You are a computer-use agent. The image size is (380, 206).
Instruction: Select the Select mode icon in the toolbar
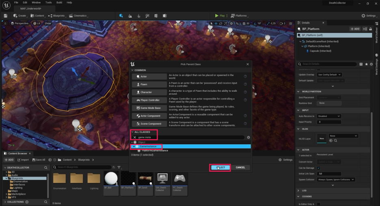[121, 16]
